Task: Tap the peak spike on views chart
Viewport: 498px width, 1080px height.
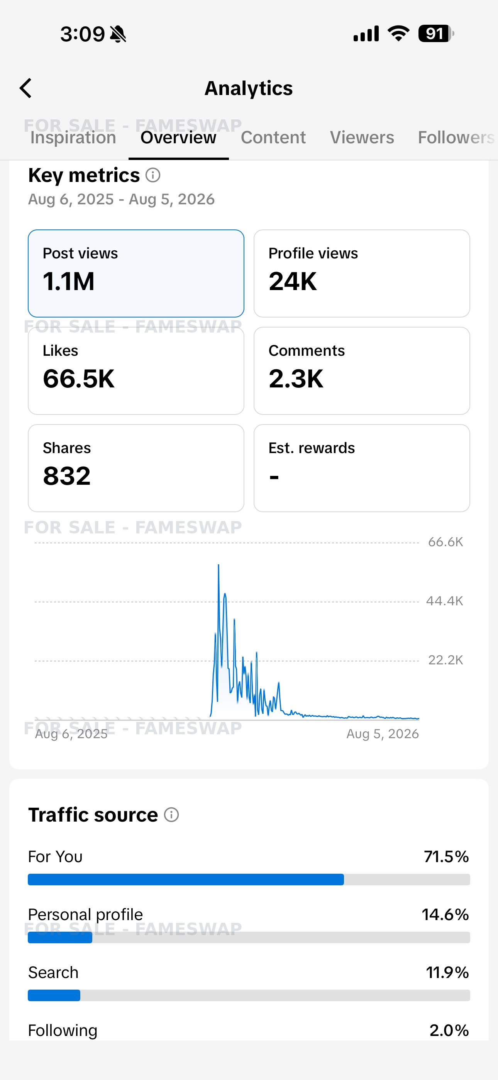Action: tap(219, 566)
